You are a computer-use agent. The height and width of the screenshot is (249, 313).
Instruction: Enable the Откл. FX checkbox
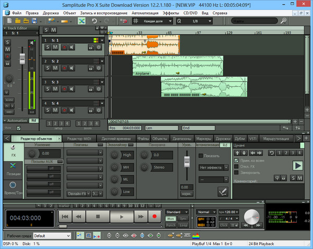coord(236,167)
